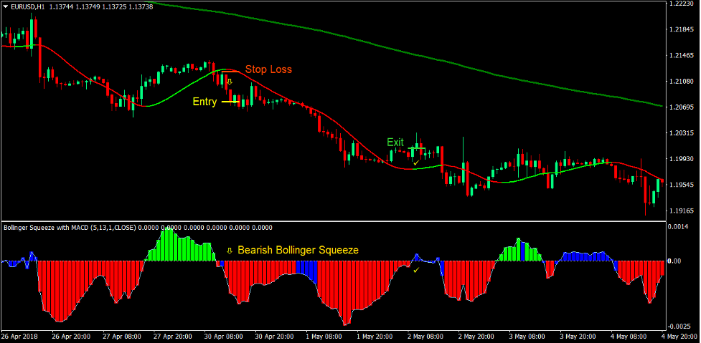Image resolution: width=701 pixels, height=343 pixels.
Task: Click the -0.0025 indicator scale value
Action: (679, 327)
